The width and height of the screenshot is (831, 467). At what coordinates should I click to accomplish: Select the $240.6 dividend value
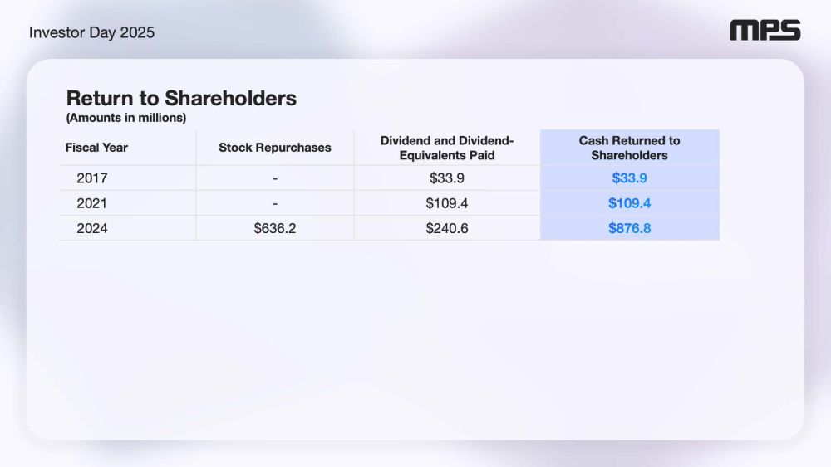tap(447, 228)
